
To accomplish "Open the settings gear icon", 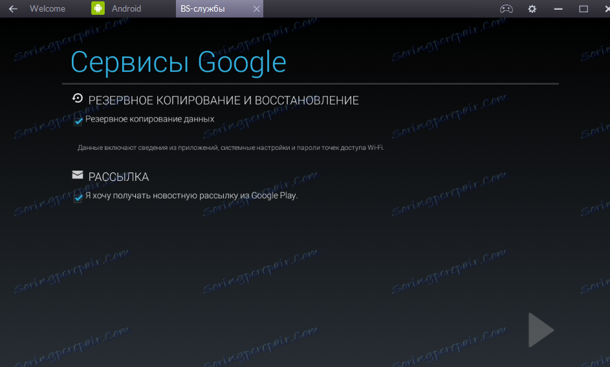I will [532, 8].
